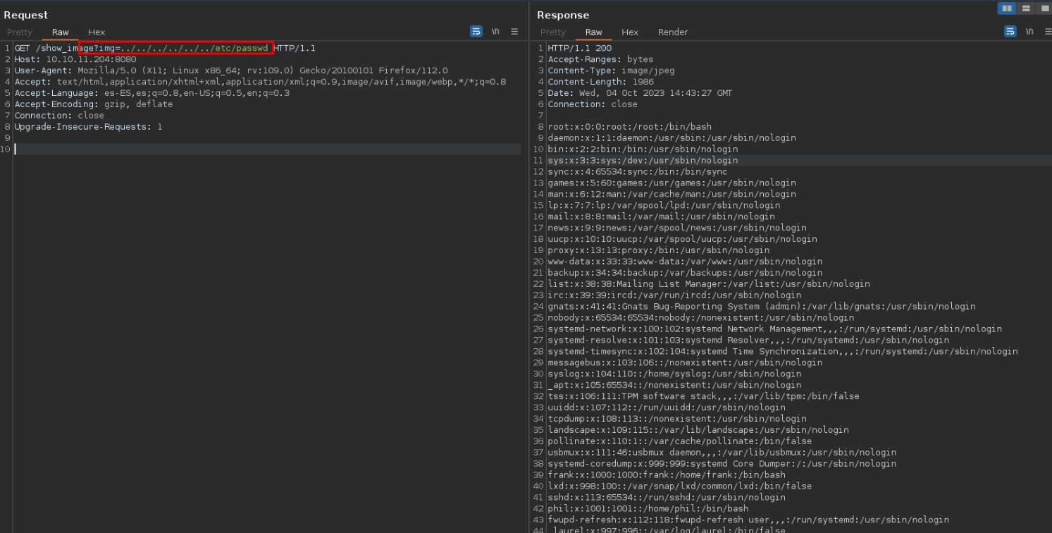Viewport: 1052px width, 533px height.
Task: Toggle word wrap in Request panel
Action: [x=476, y=32]
